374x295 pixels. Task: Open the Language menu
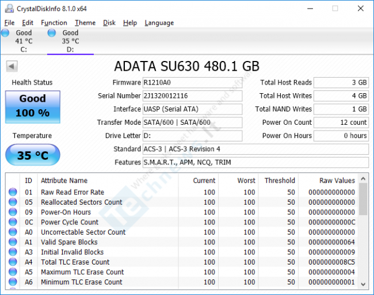coord(159,23)
